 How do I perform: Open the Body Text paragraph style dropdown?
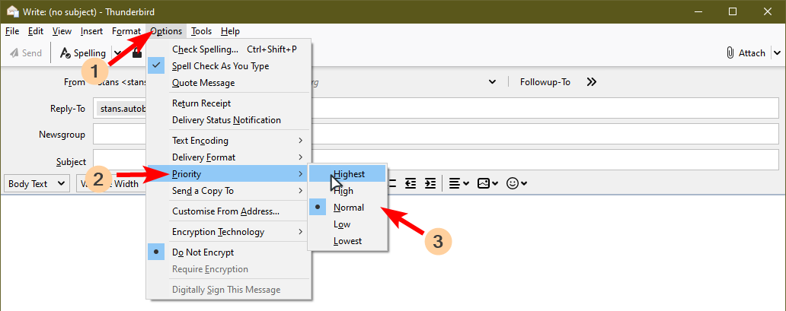click(37, 184)
